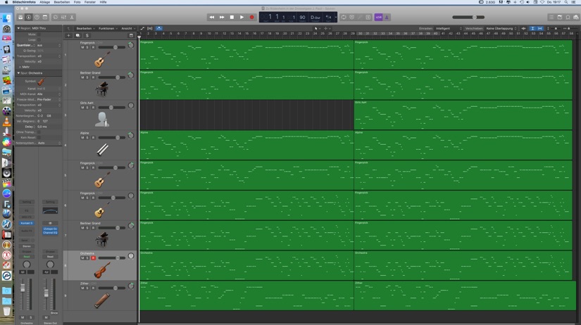581x325 pixels.
Task: Click the Setting button on Orchestra strip
Action: pos(27,202)
